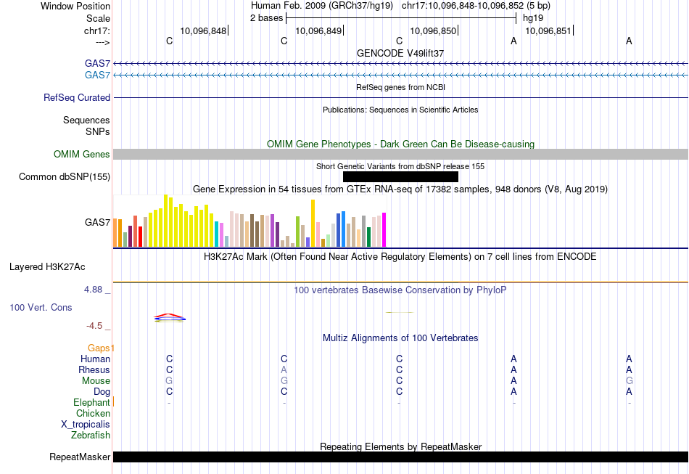Click Publications: Sequences in Scientific Articles title
The height and width of the screenshot is (474, 689).
click(400, 110)
